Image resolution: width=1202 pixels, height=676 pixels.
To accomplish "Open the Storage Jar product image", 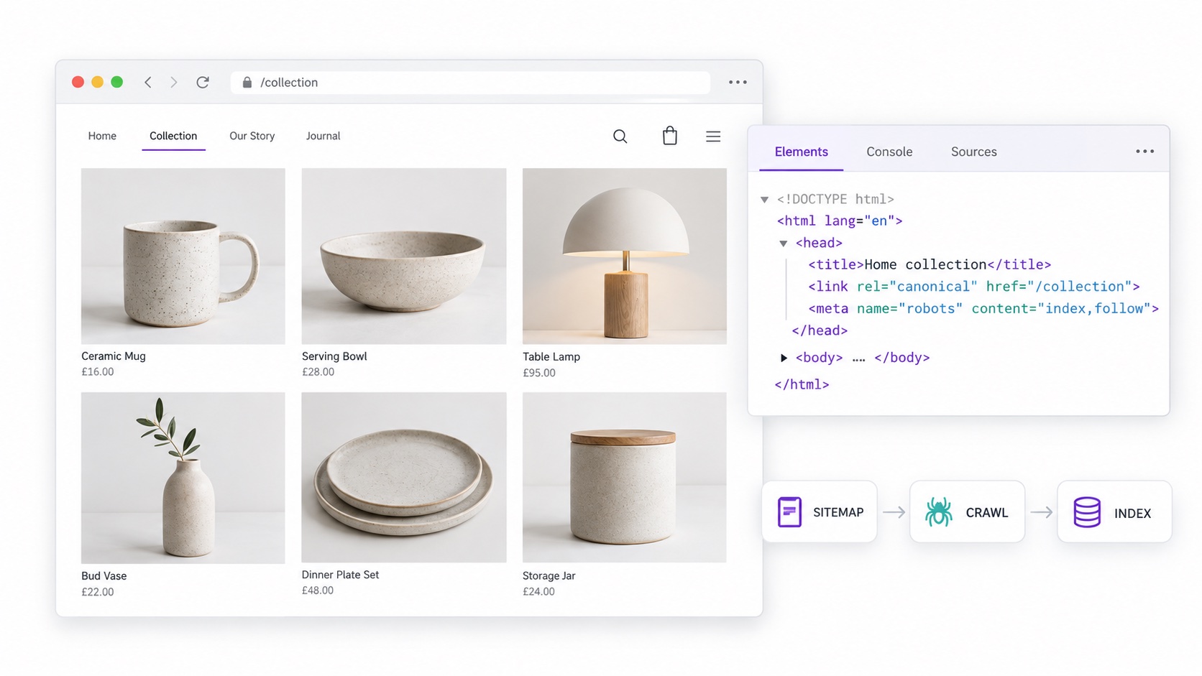I will [625, 477].
